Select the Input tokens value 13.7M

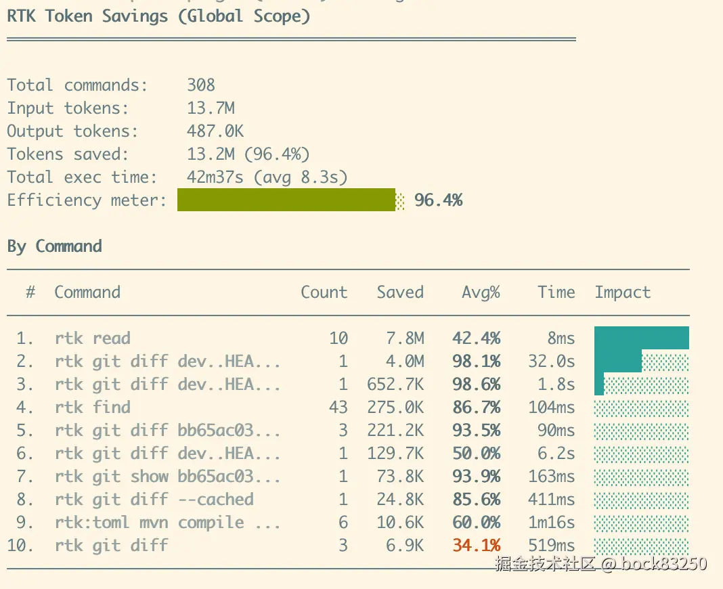(211, 108)
